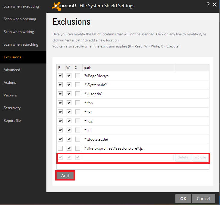Select the *\User.da? path entry

click(x=93, y=94)
